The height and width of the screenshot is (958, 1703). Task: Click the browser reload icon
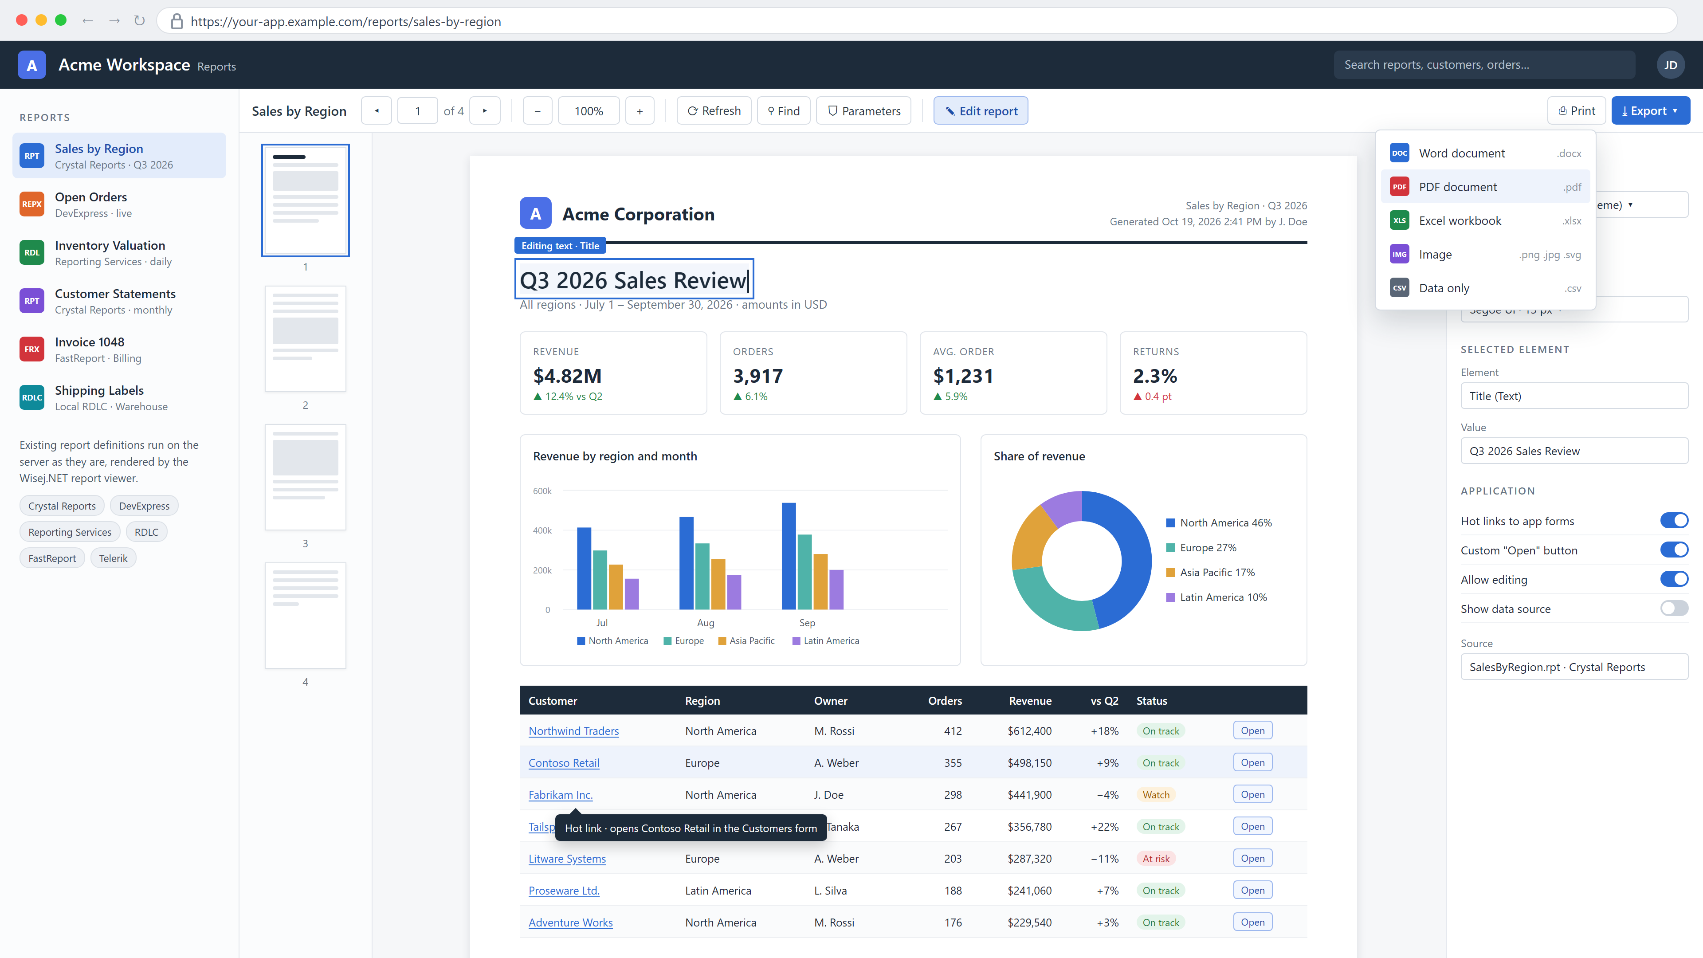click(139, 20)
